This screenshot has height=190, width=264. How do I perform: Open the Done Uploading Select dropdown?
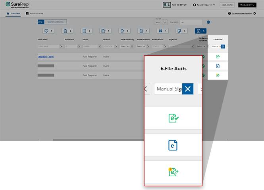click(x=125, y=47)
